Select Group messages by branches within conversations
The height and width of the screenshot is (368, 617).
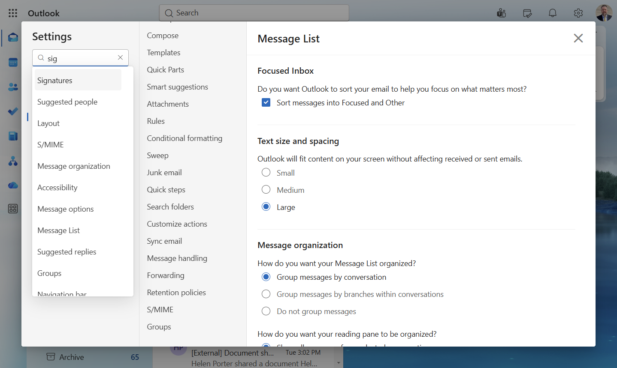pos(266,294)
